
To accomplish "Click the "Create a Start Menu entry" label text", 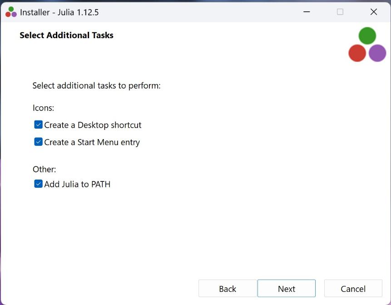I will pyautogui.click(x=92, y=142).
